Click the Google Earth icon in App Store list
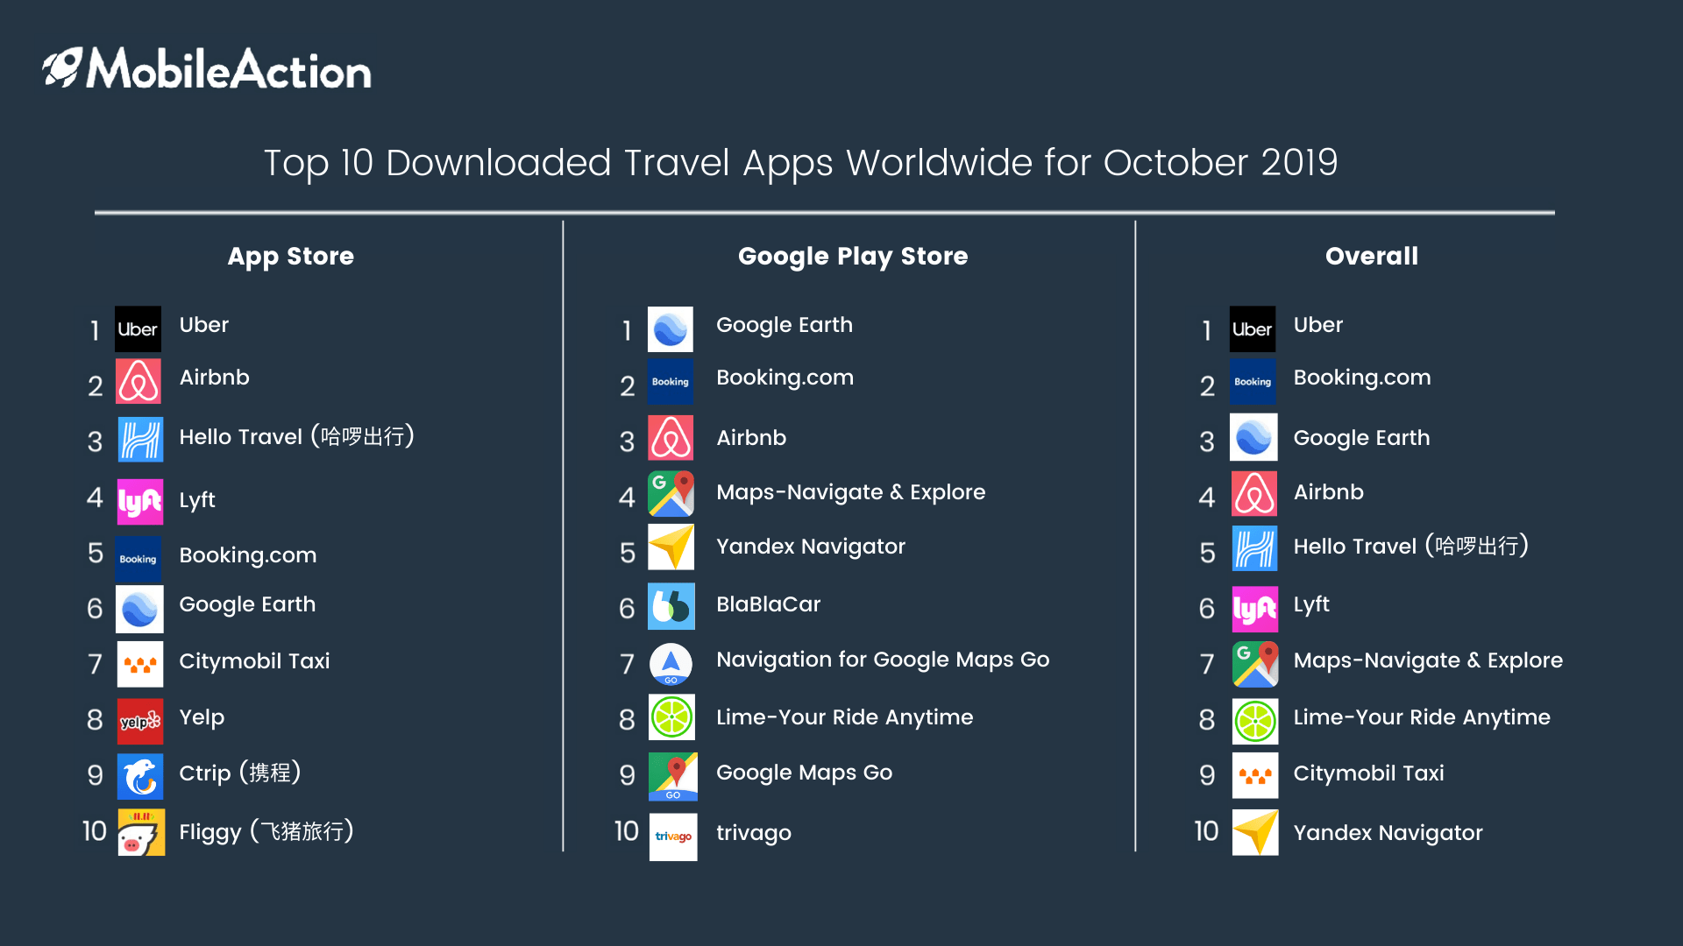Screen dimensions: 1683x946 [139, 609]
